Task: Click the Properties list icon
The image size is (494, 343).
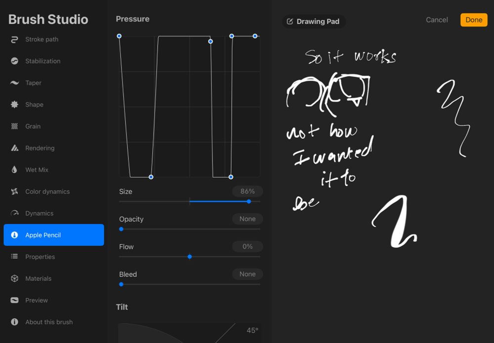Action: (14, 257)
